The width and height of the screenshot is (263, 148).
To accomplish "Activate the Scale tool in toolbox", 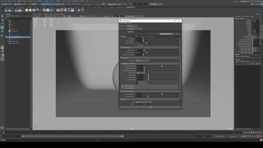I will coord(2,35).
